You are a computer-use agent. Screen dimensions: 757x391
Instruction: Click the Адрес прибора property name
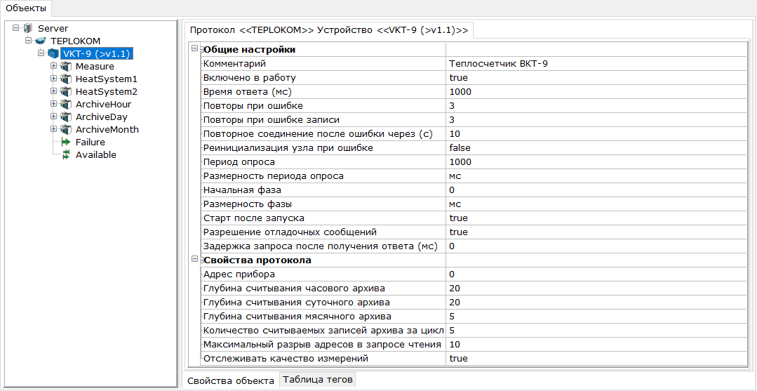(239, 274)
